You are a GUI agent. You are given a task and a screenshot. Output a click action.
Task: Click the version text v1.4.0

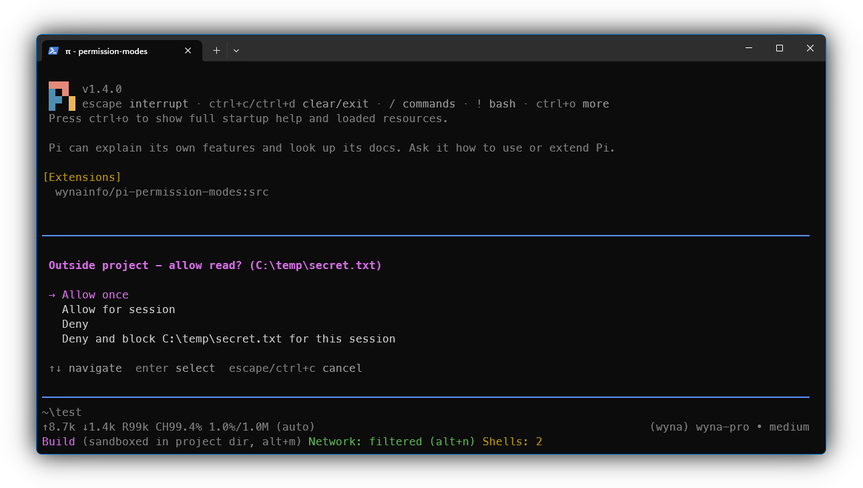(x=102, y=89)
